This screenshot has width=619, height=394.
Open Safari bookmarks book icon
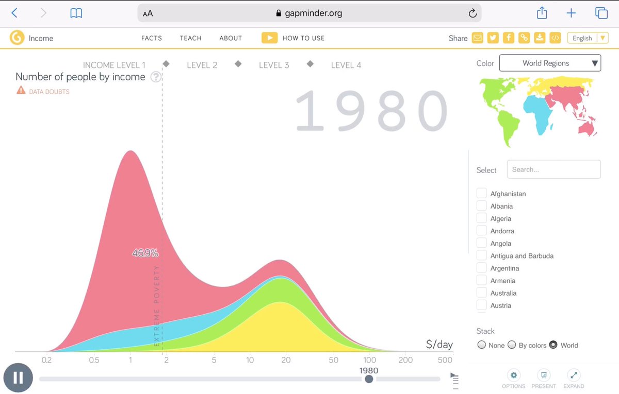pos(76,13)
